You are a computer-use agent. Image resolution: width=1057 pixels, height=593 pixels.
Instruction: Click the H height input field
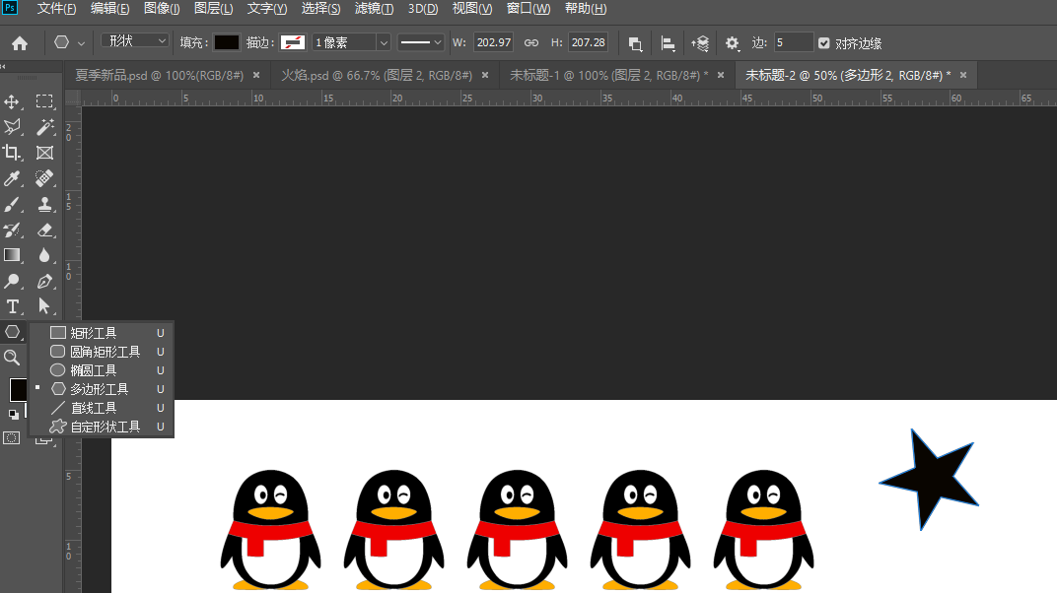pyautogui.click(x=588, y=42)
